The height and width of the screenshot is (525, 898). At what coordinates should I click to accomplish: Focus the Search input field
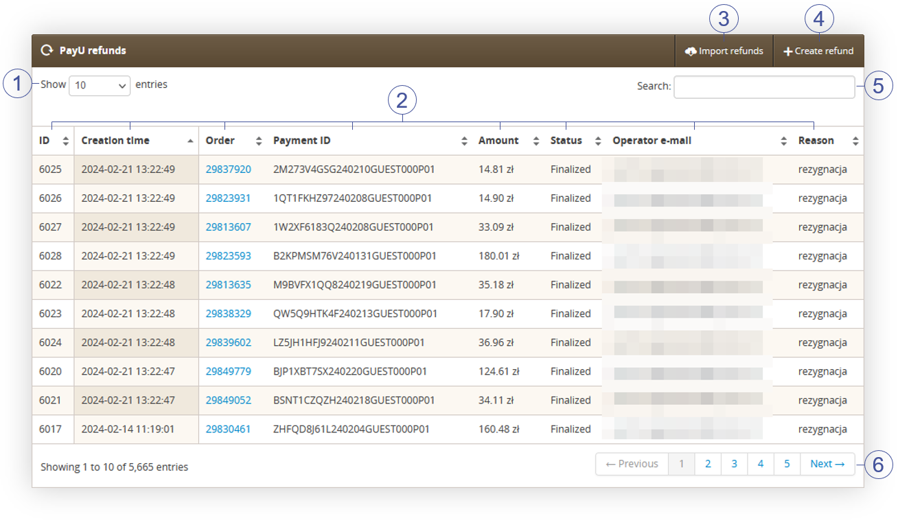[x=764, y=86]
